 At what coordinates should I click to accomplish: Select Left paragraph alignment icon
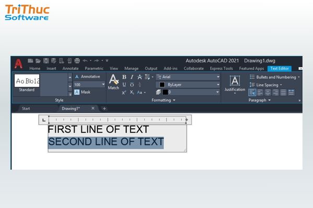[260, 93]
